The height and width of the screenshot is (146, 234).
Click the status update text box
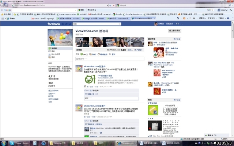click(110, 59)
